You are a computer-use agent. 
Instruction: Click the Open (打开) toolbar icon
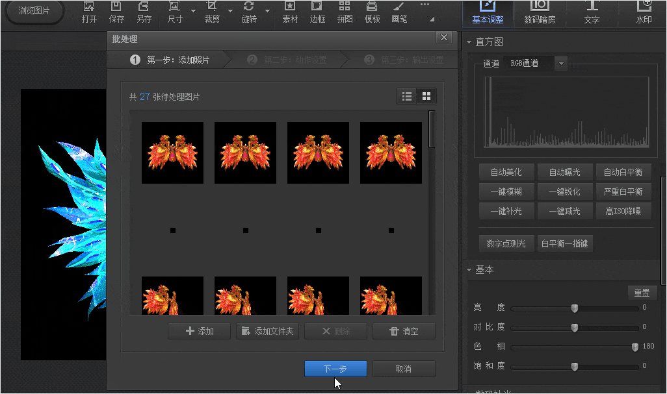(90, 12)
